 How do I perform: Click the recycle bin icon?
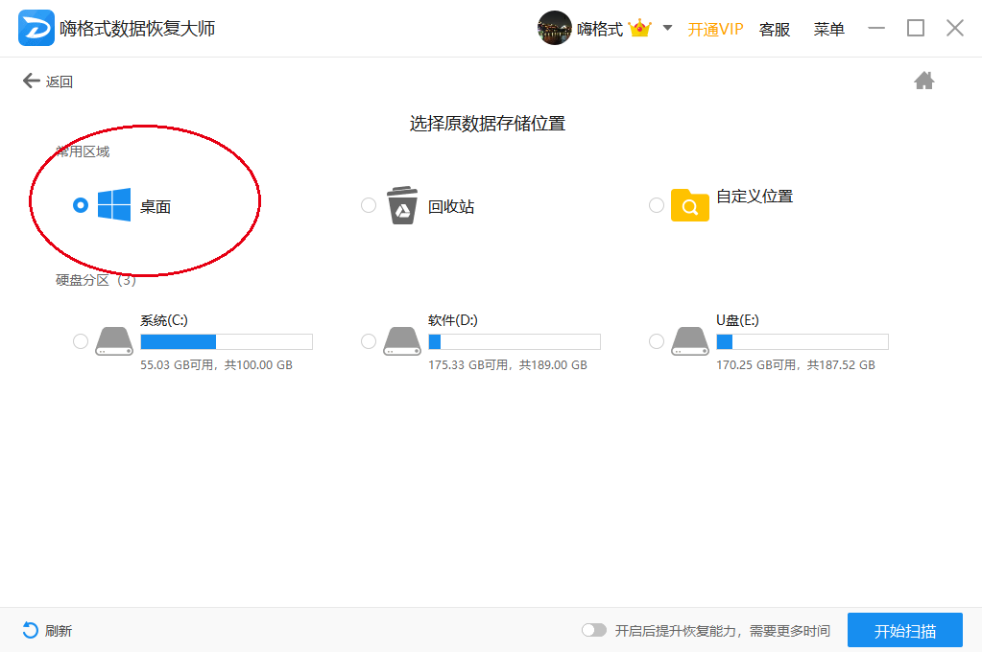click(x=402, y=205)
